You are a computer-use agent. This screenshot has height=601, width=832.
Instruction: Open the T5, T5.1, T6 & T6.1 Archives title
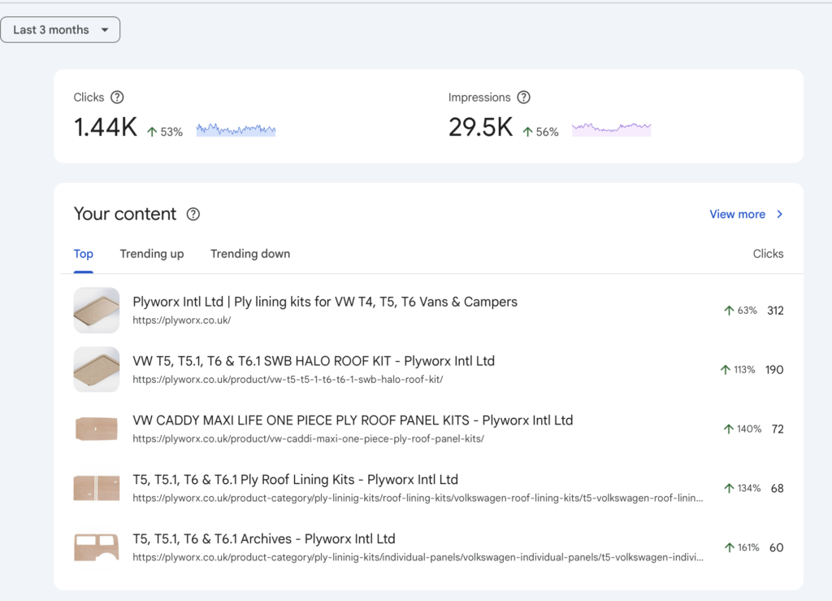pos(264,539)
